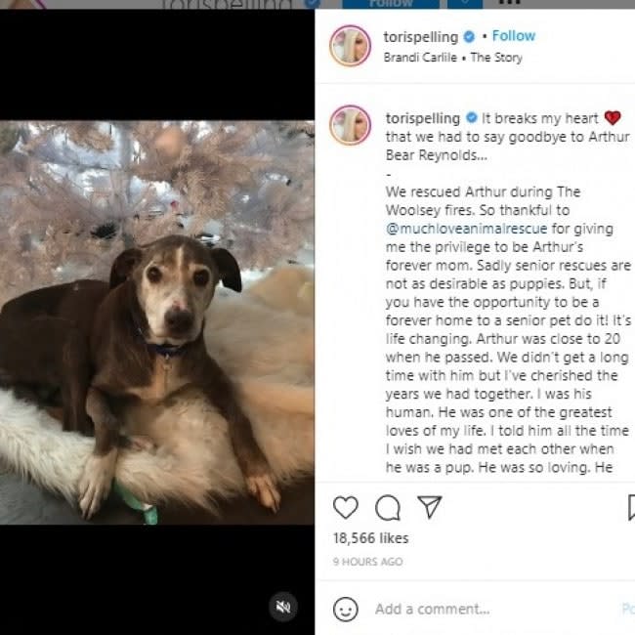Click the verified badge next to header username
The height and width of the screenshot is (635, 635).
coord(470,36)
